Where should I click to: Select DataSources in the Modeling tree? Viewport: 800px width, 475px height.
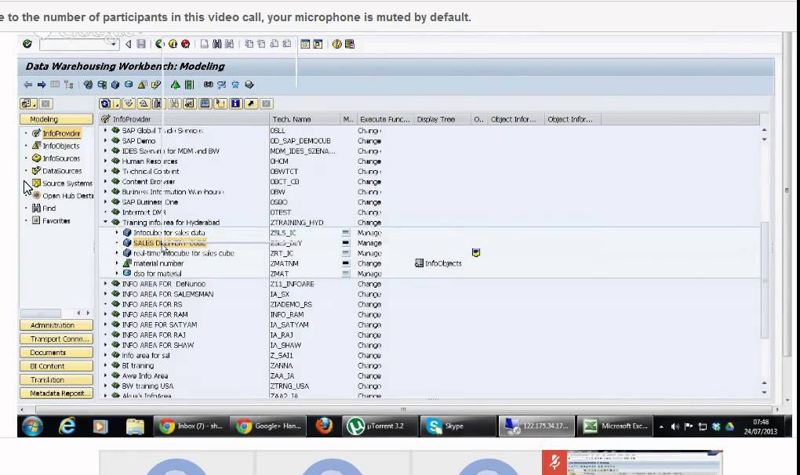62,171
